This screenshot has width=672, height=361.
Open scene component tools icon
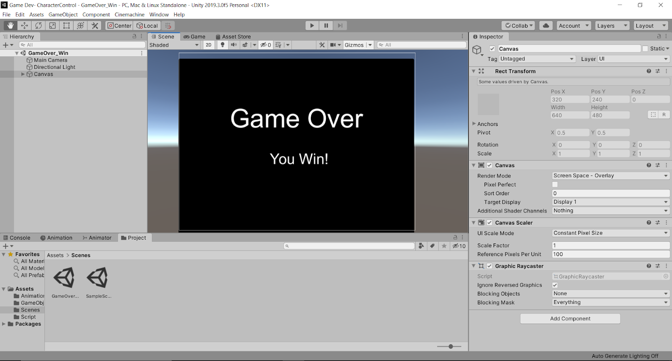(x=322, y=45)
